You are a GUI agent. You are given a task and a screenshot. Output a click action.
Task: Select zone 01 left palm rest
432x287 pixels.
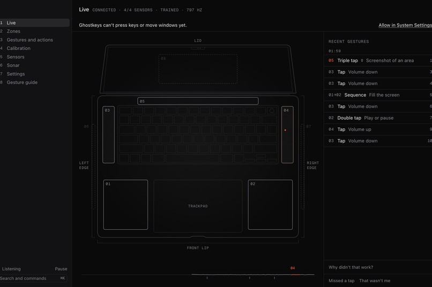[x=125, y=205]
